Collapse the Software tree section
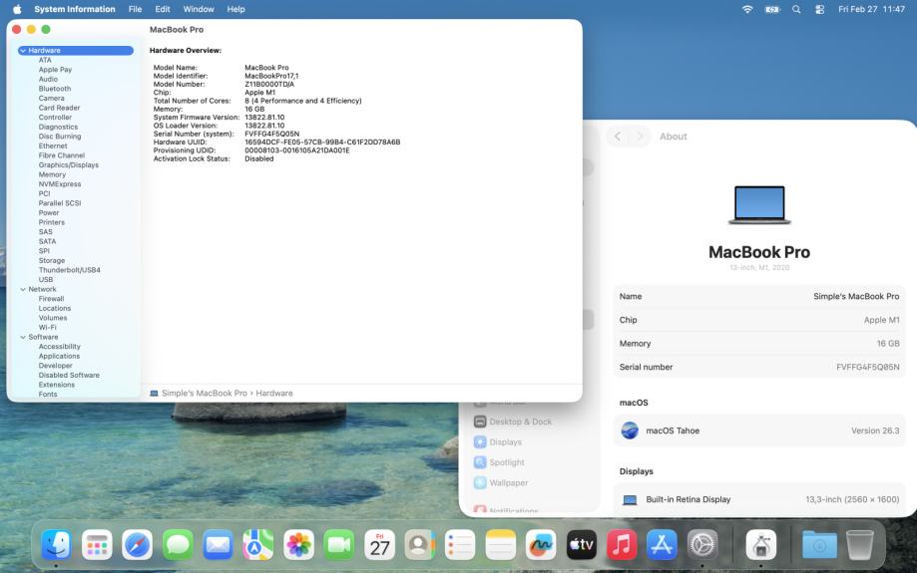 (23, 337)
